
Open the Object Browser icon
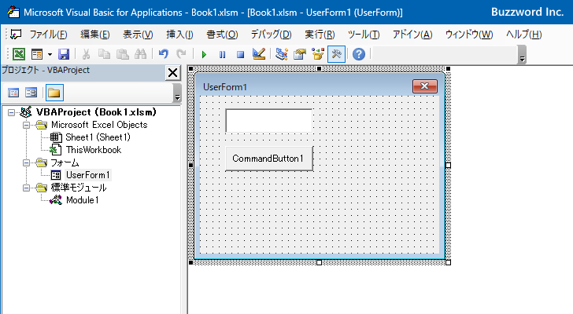click(x=318, y=54)
